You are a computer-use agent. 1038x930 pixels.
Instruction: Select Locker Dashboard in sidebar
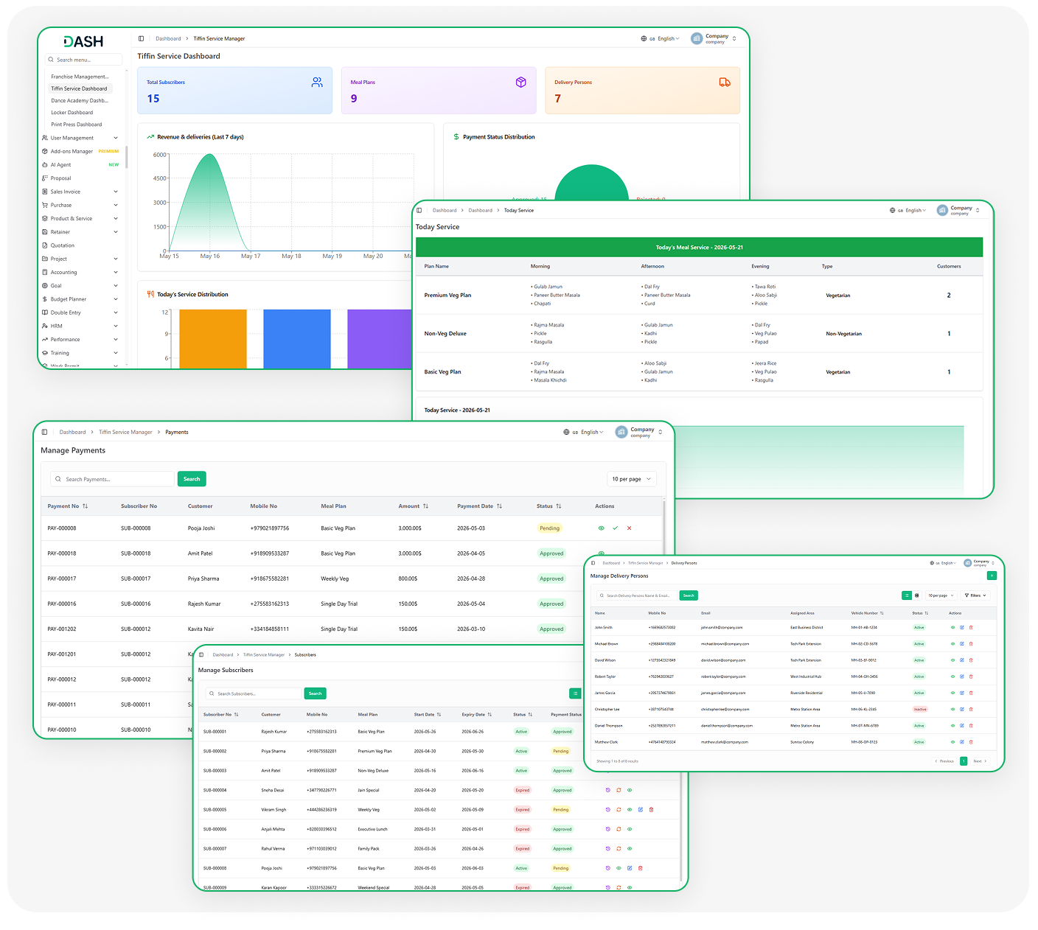(x=72, y=113)
